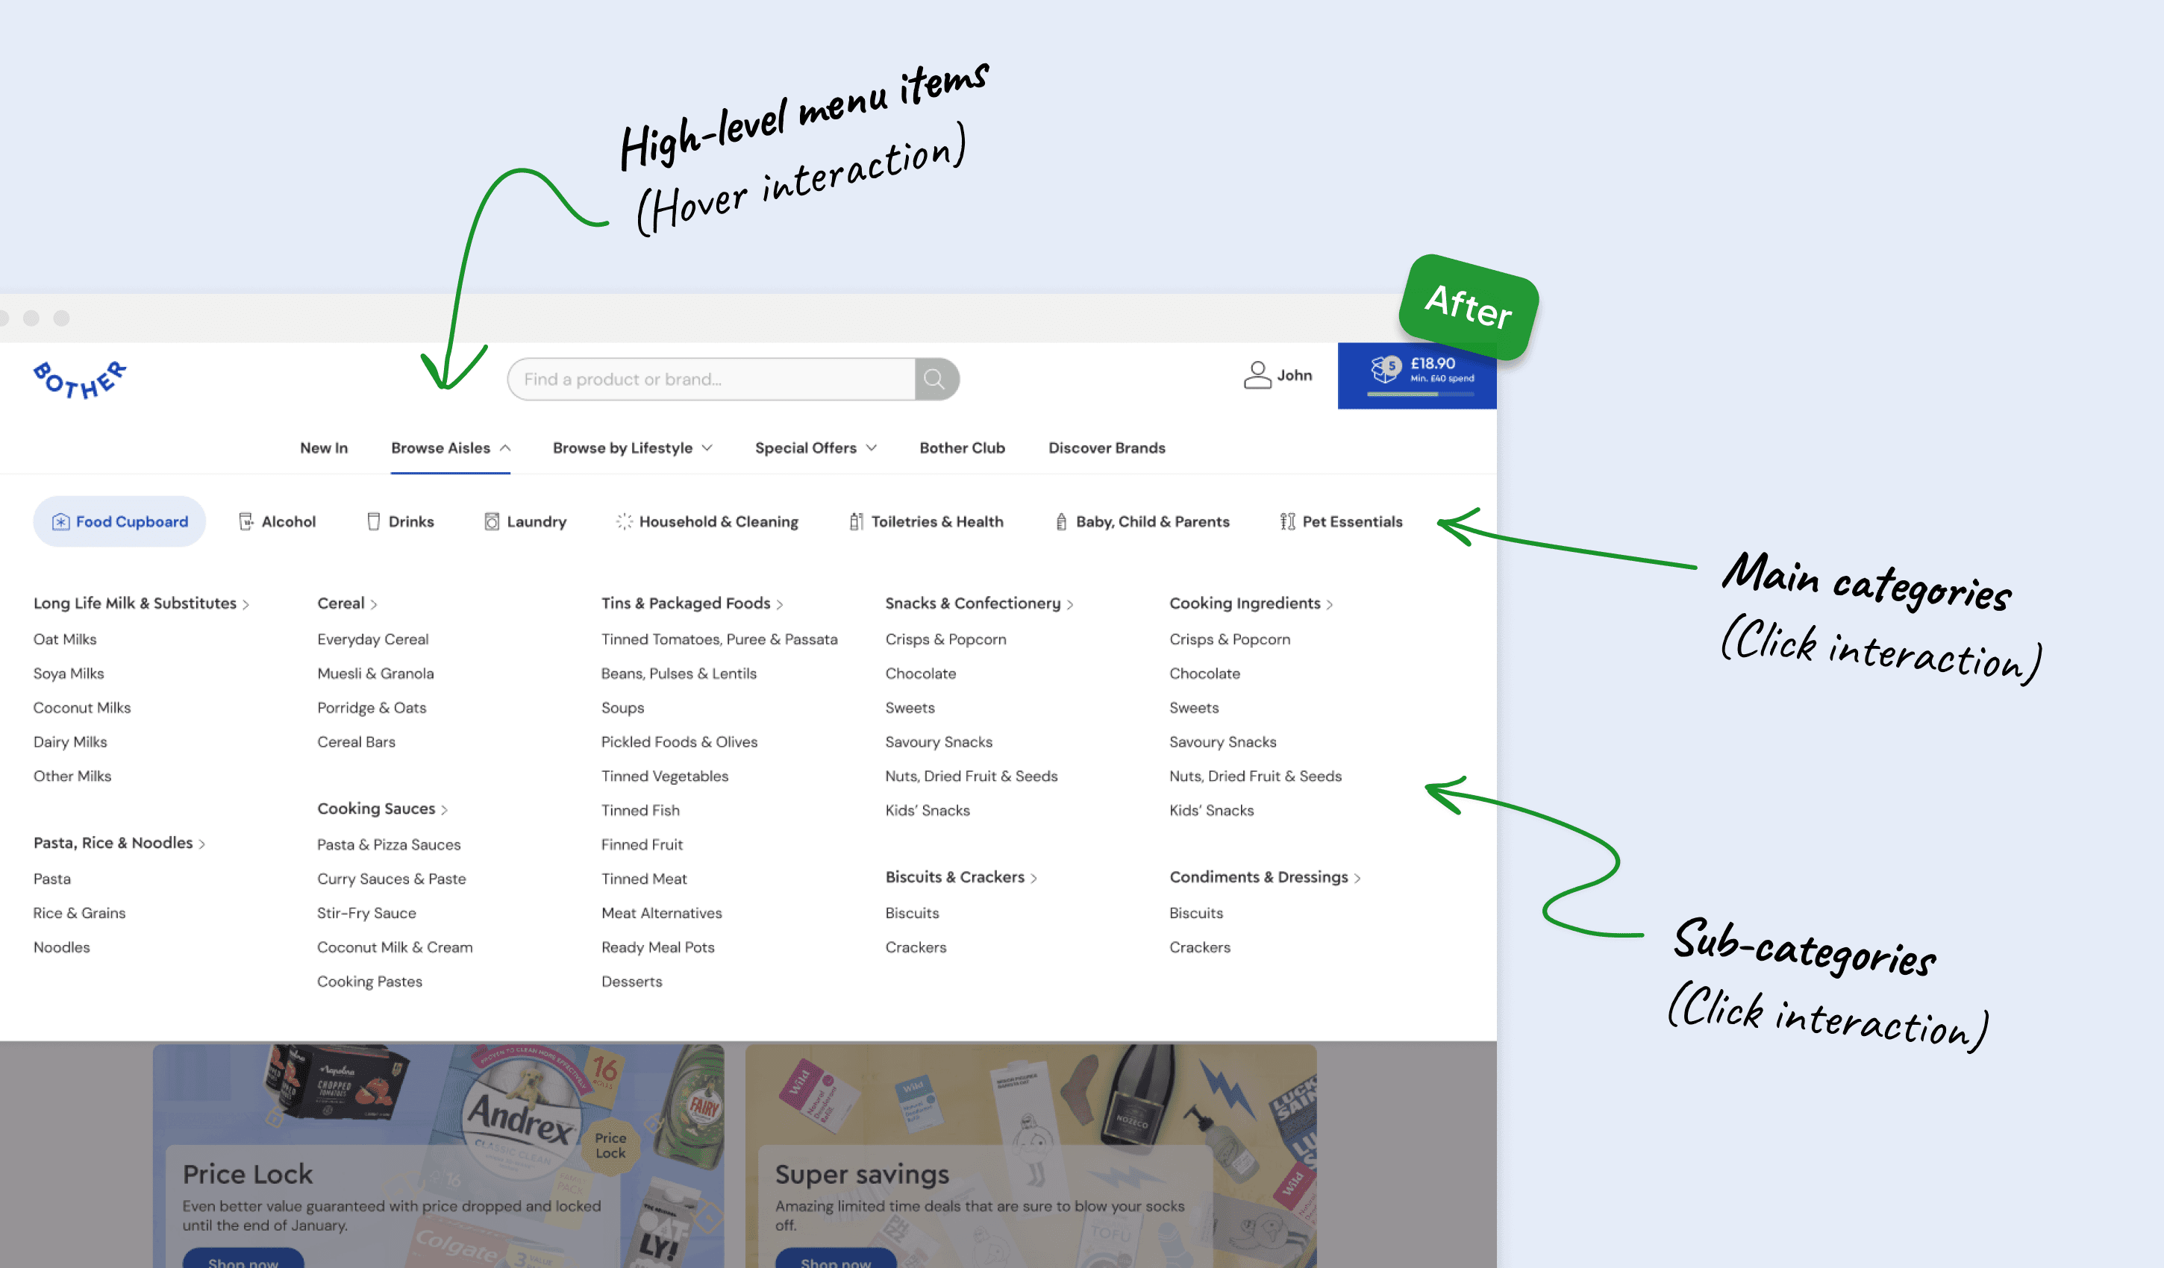Click the Laundry washing machine icon
The width and height of the screenshot is (2164, 1268).
tap(492, 522)
